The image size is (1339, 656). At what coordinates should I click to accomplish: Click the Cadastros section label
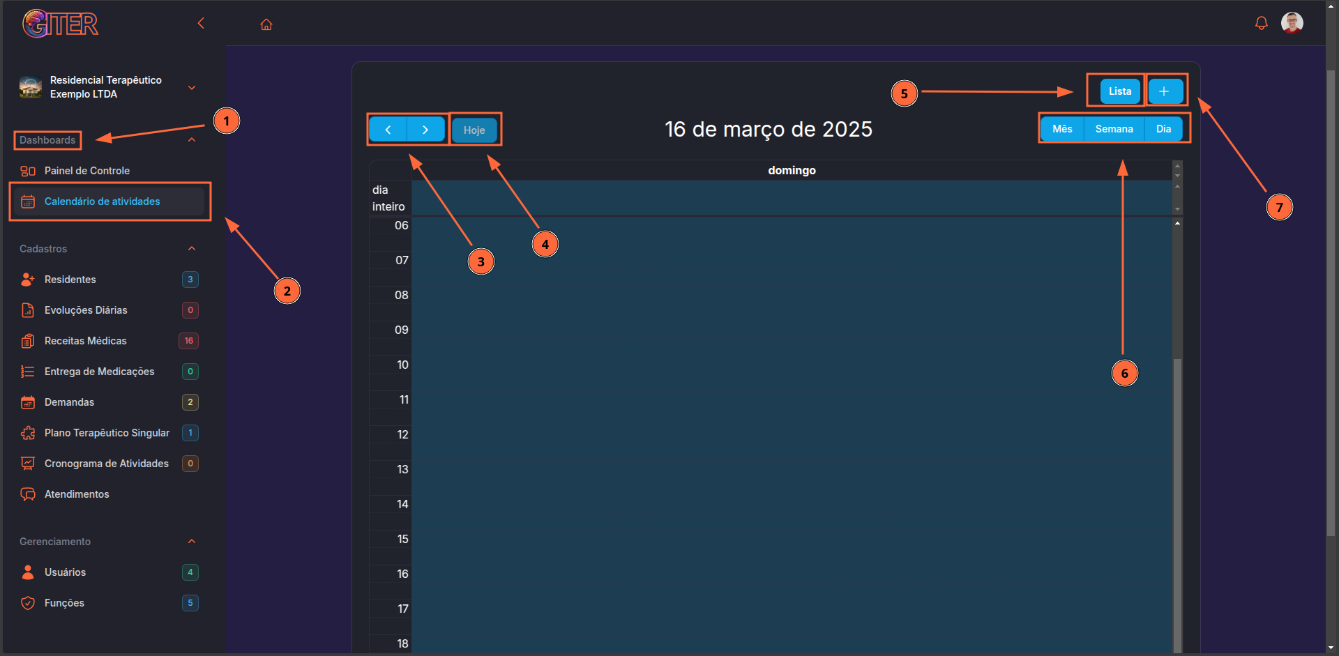click(x=43, y=249)
